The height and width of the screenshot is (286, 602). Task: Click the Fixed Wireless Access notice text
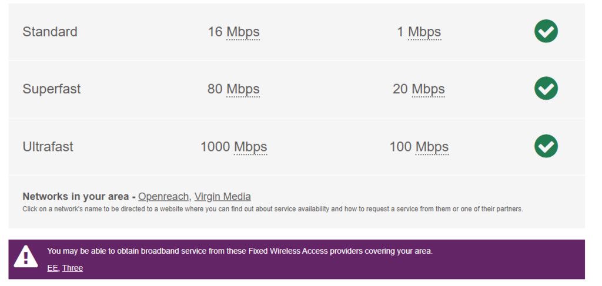239,251
